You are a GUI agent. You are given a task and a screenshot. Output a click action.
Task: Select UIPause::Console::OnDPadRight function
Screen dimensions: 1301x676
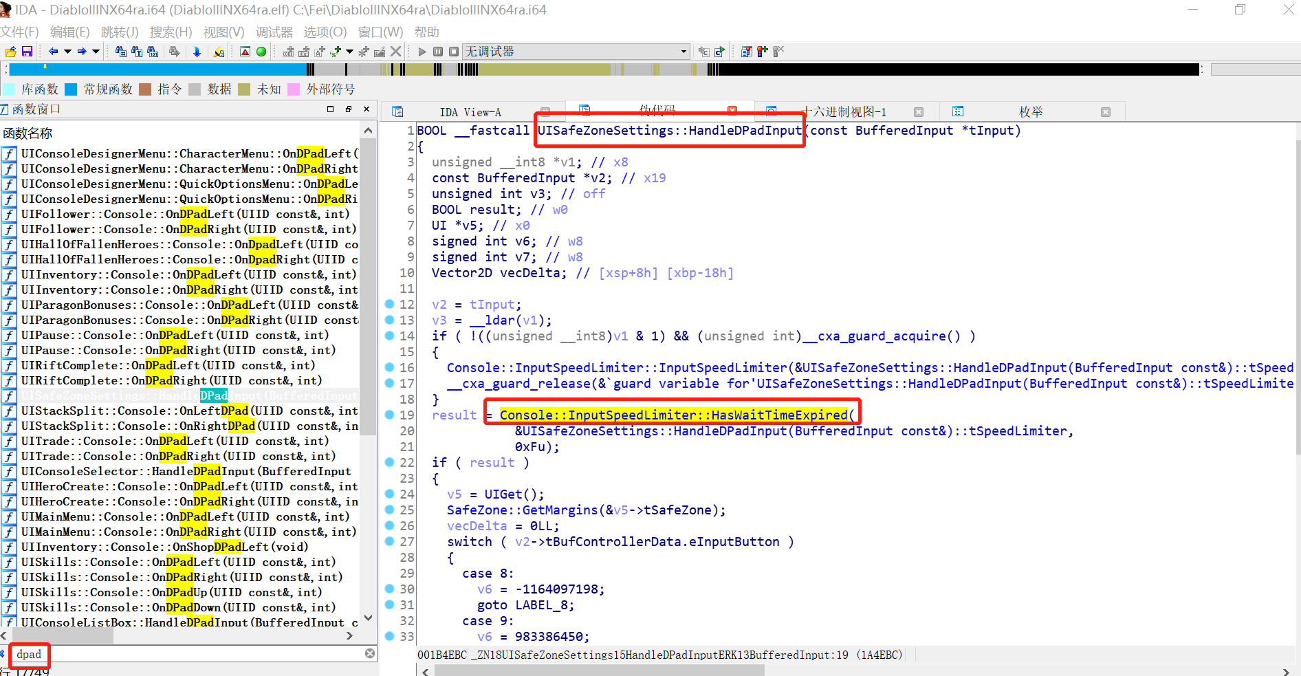click(x=179, y=350)
